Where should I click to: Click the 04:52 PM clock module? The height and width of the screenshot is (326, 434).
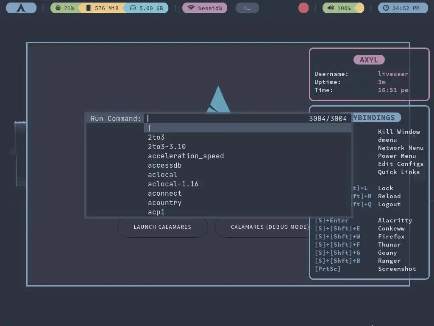[403, 8]
